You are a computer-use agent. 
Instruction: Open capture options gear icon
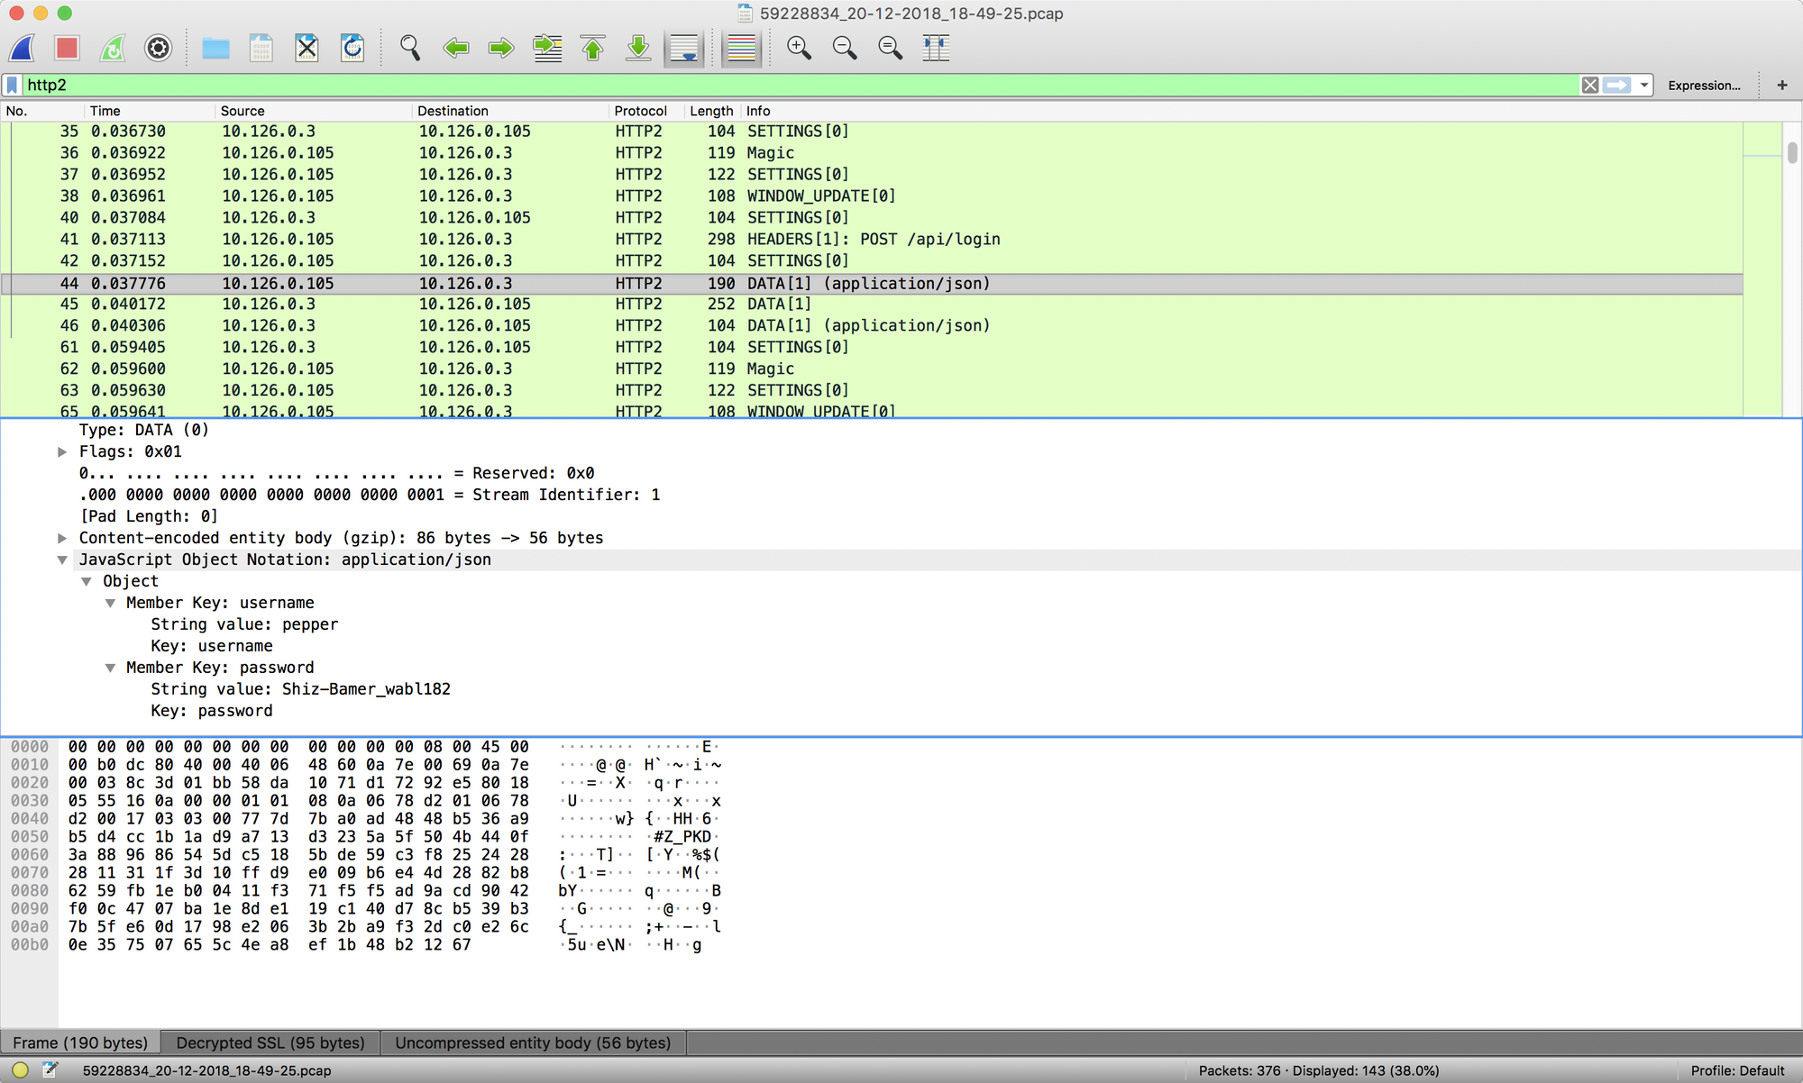coord(159,48)
